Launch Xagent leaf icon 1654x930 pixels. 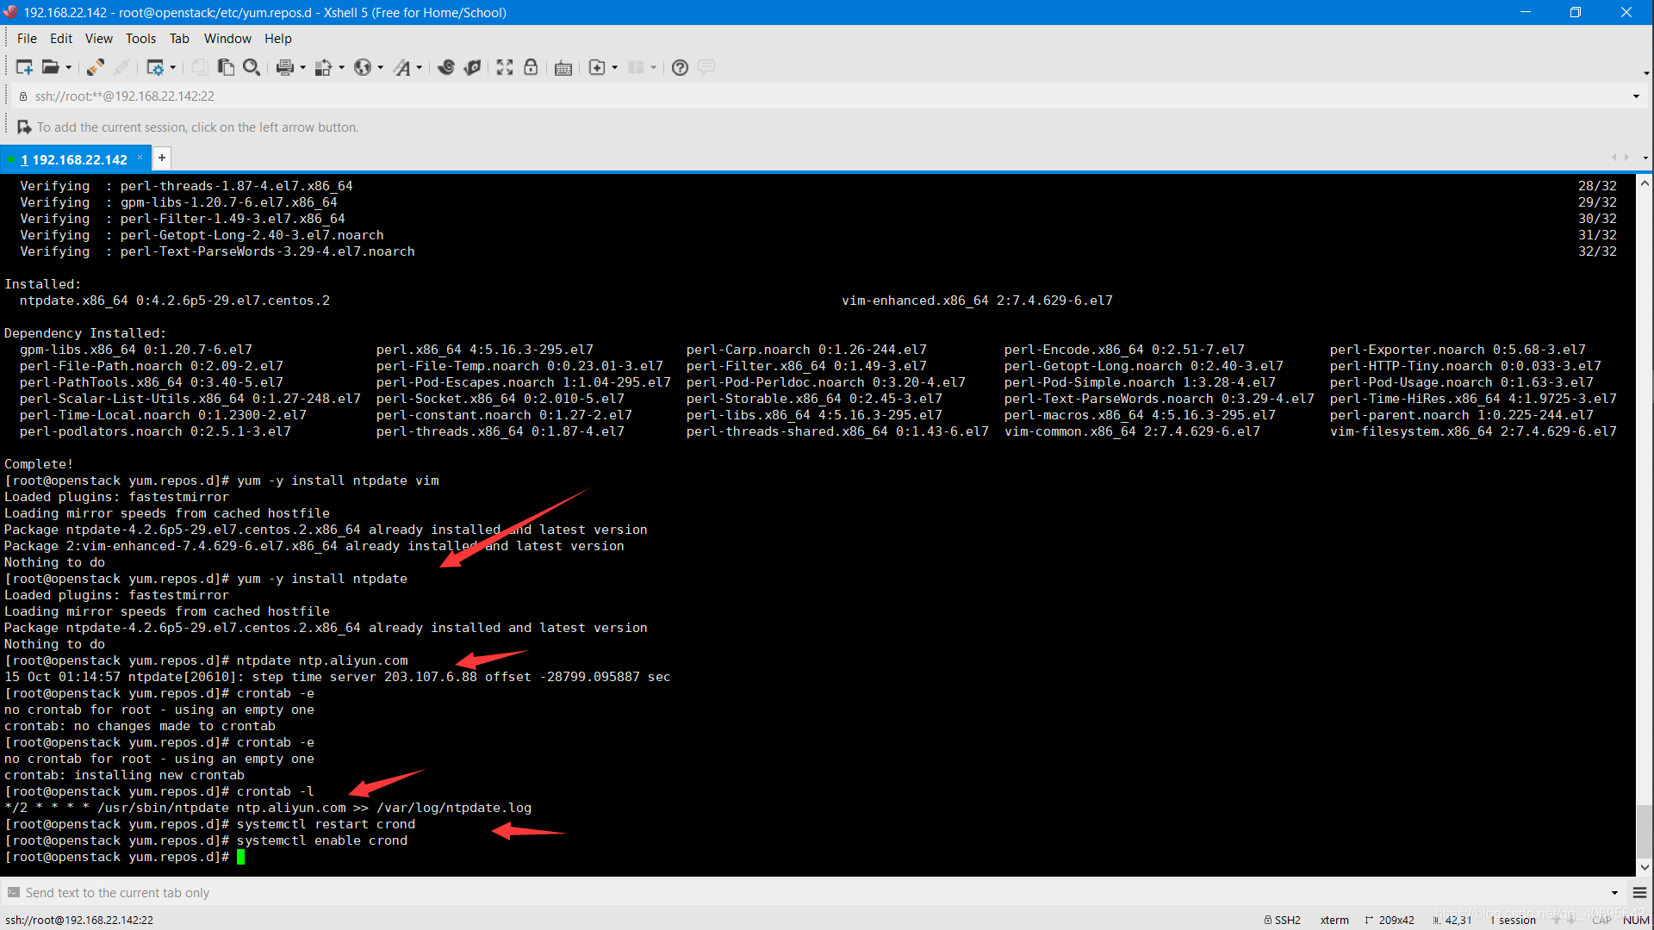pos(472,67)
